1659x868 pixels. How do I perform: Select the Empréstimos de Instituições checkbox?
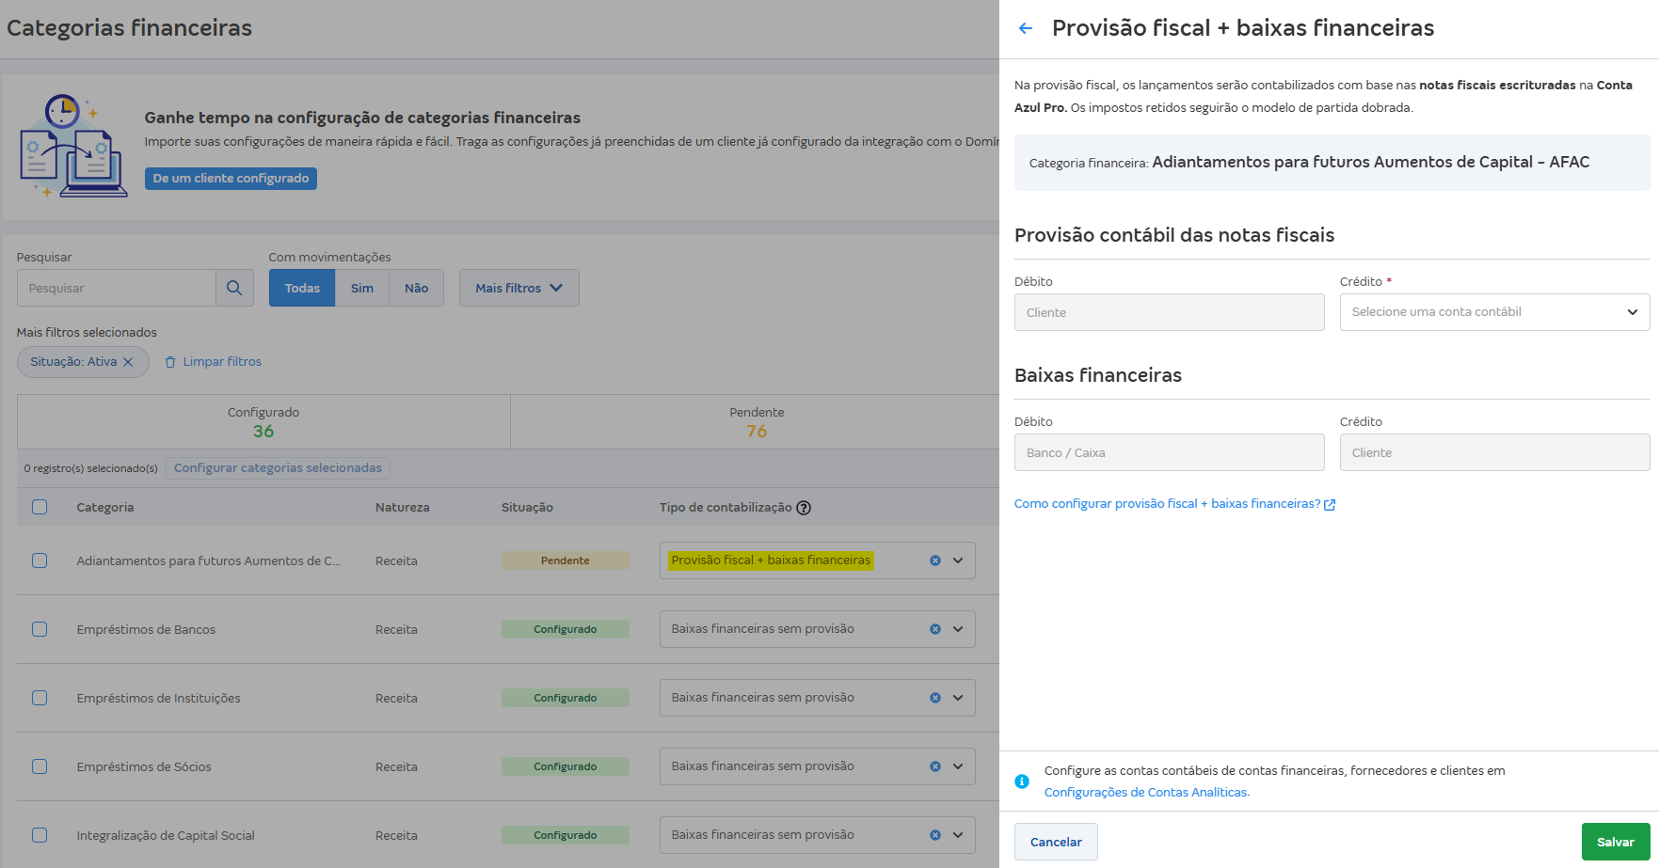[x=40, y=698]
